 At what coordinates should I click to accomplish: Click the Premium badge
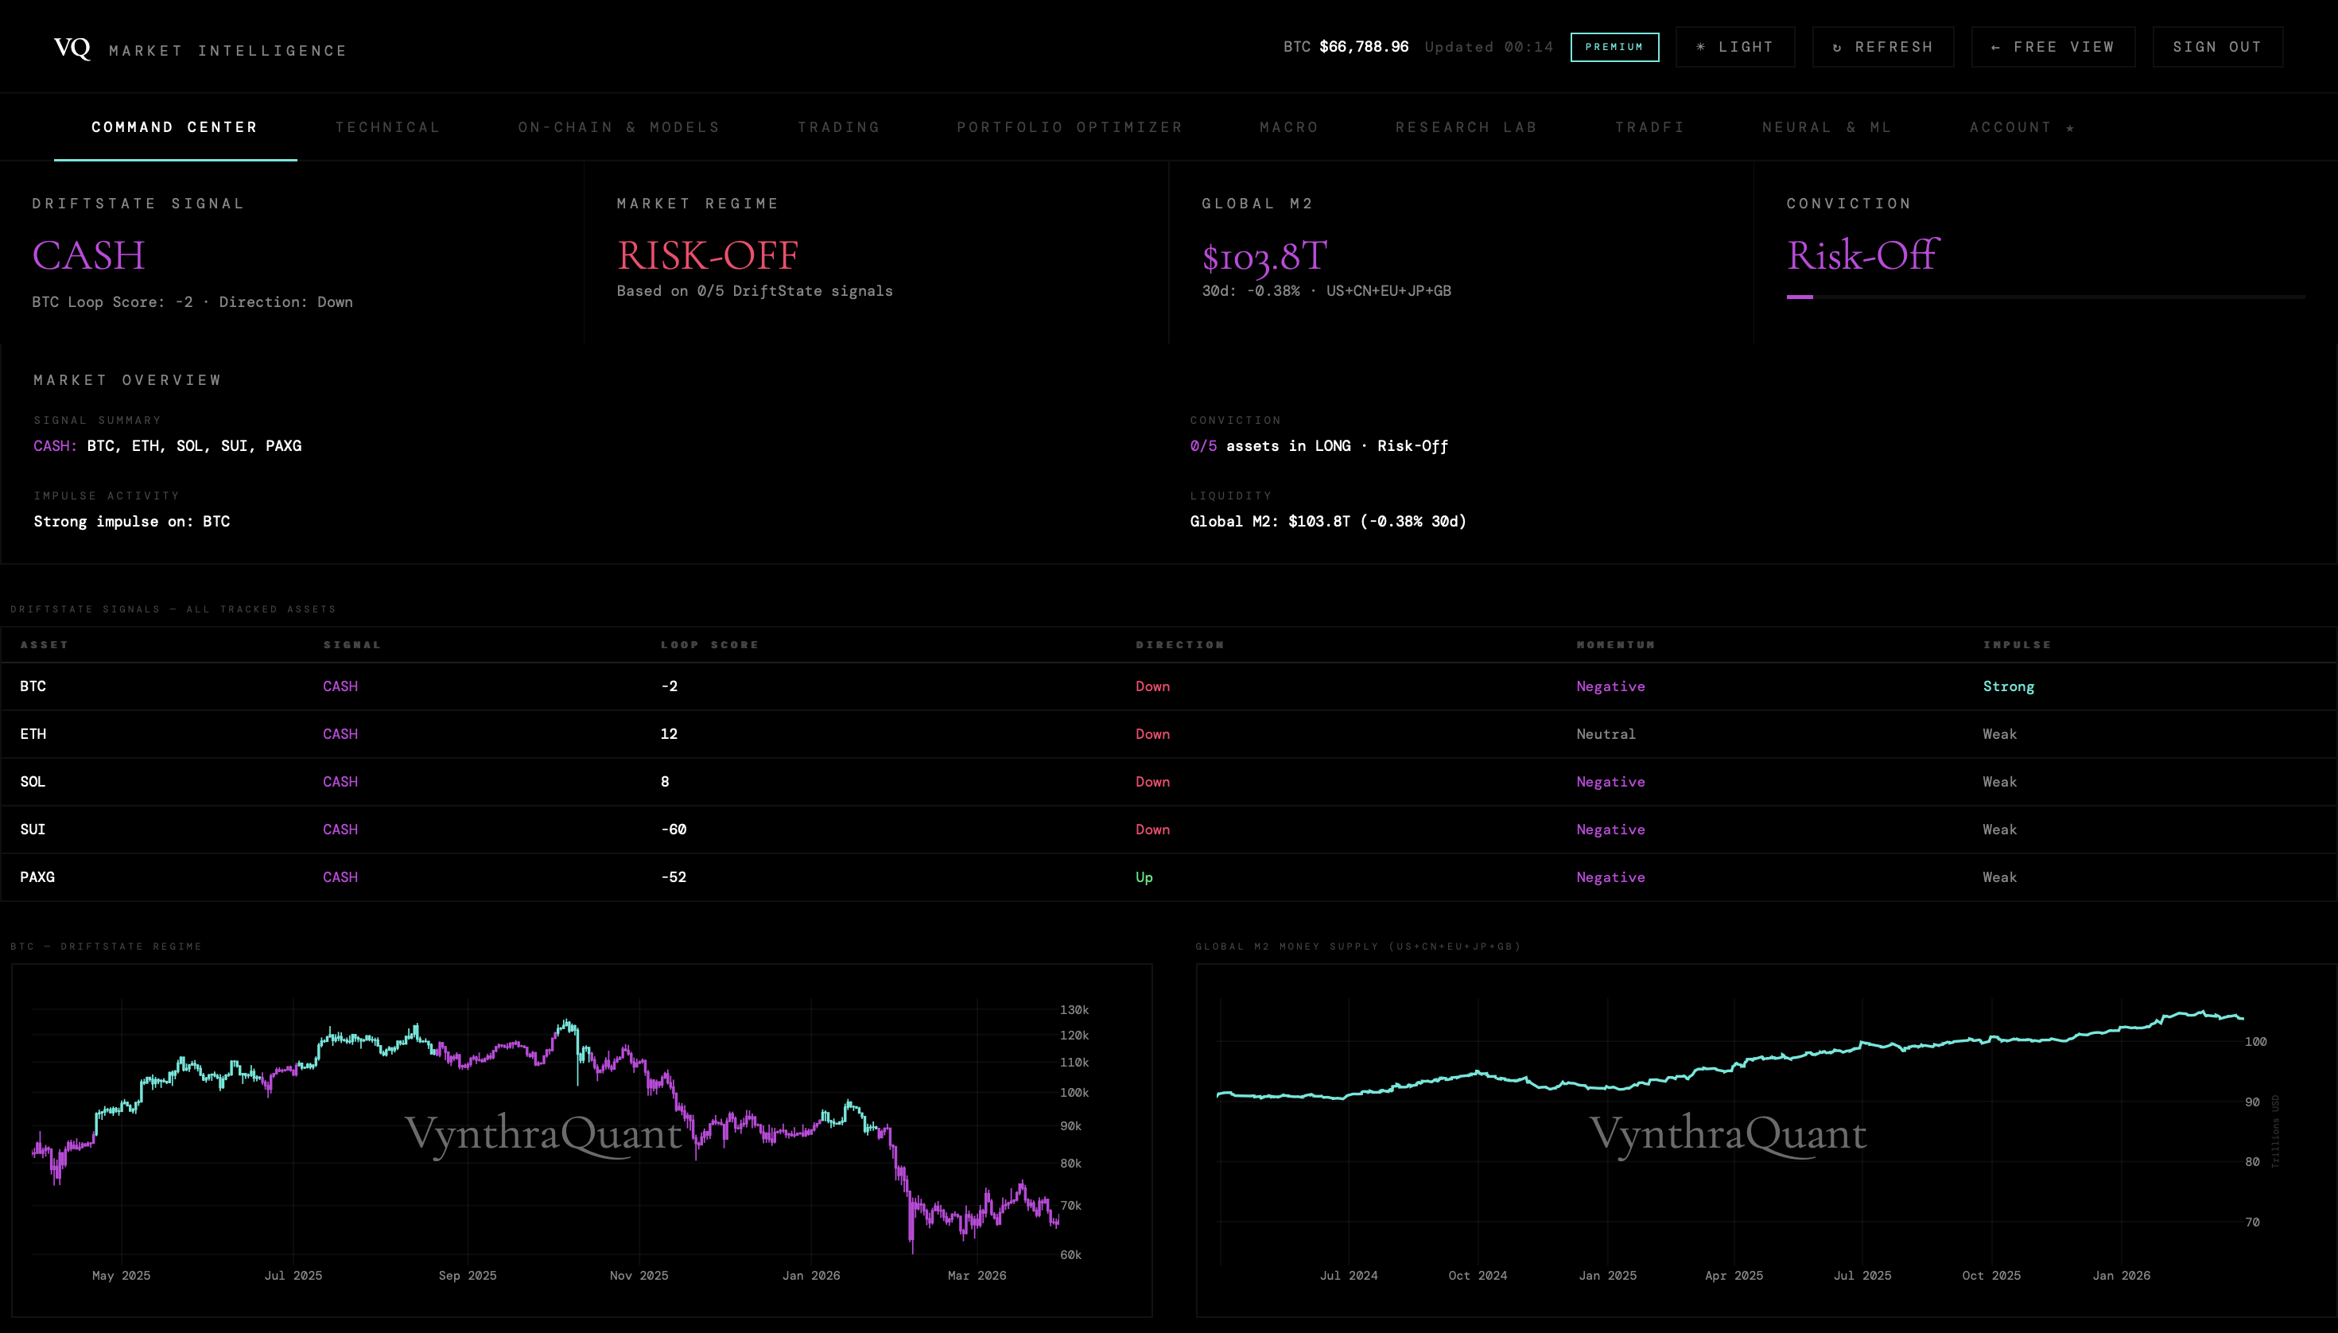click(x=1614, y=47)
